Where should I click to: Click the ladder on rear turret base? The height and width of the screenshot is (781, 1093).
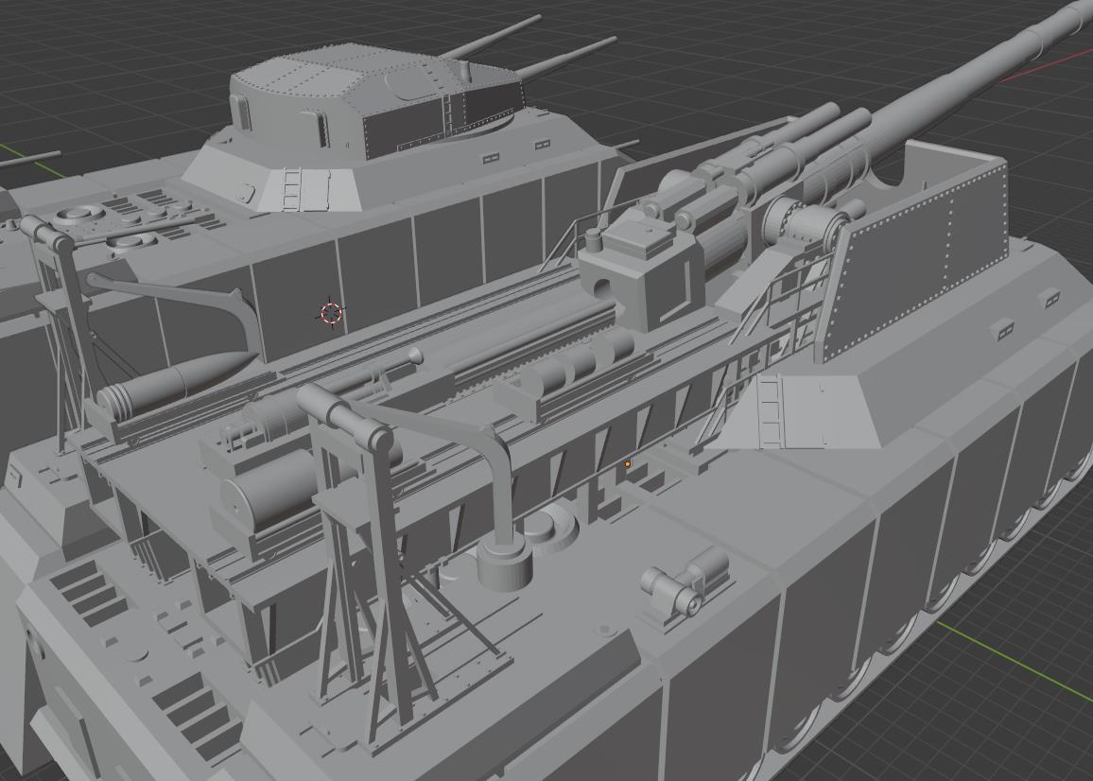click(x=292, y=189)
